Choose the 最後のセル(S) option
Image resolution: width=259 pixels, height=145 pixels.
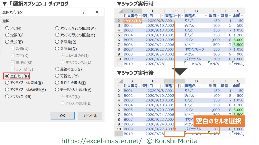coord(57,69)
